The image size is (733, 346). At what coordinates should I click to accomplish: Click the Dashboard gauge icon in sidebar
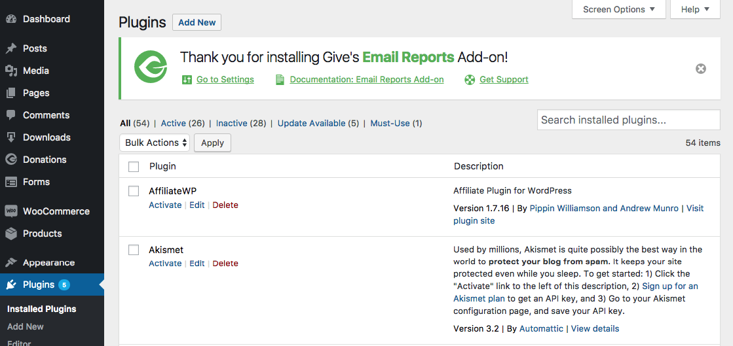point(11,19)
